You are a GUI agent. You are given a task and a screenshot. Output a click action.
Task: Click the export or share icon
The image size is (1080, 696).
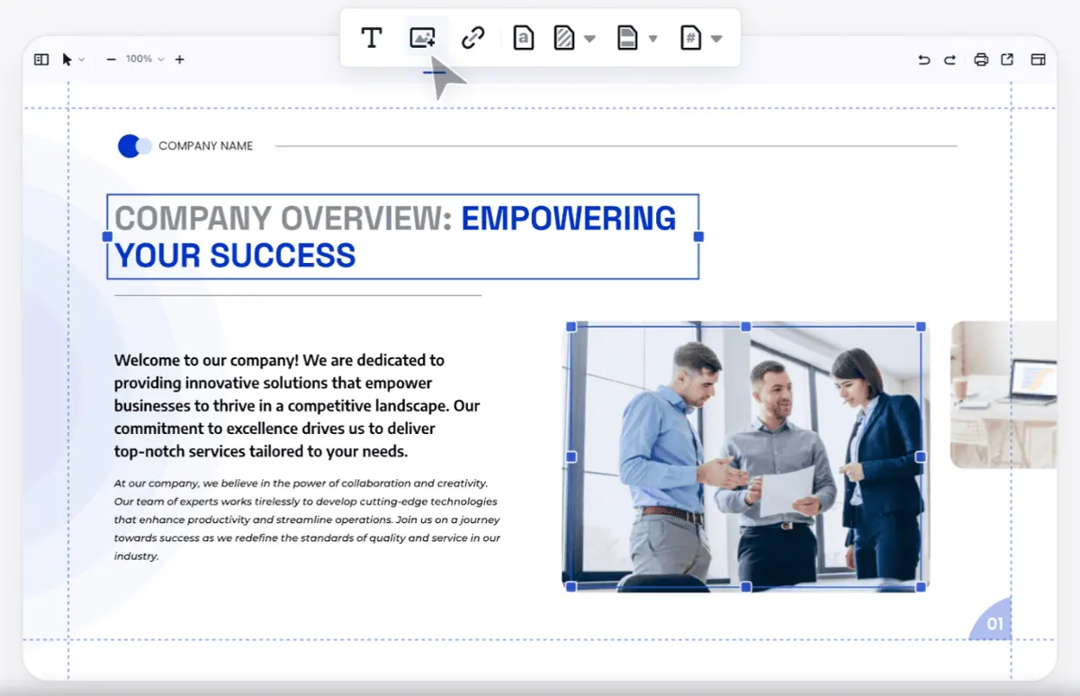coord(1007,59)
